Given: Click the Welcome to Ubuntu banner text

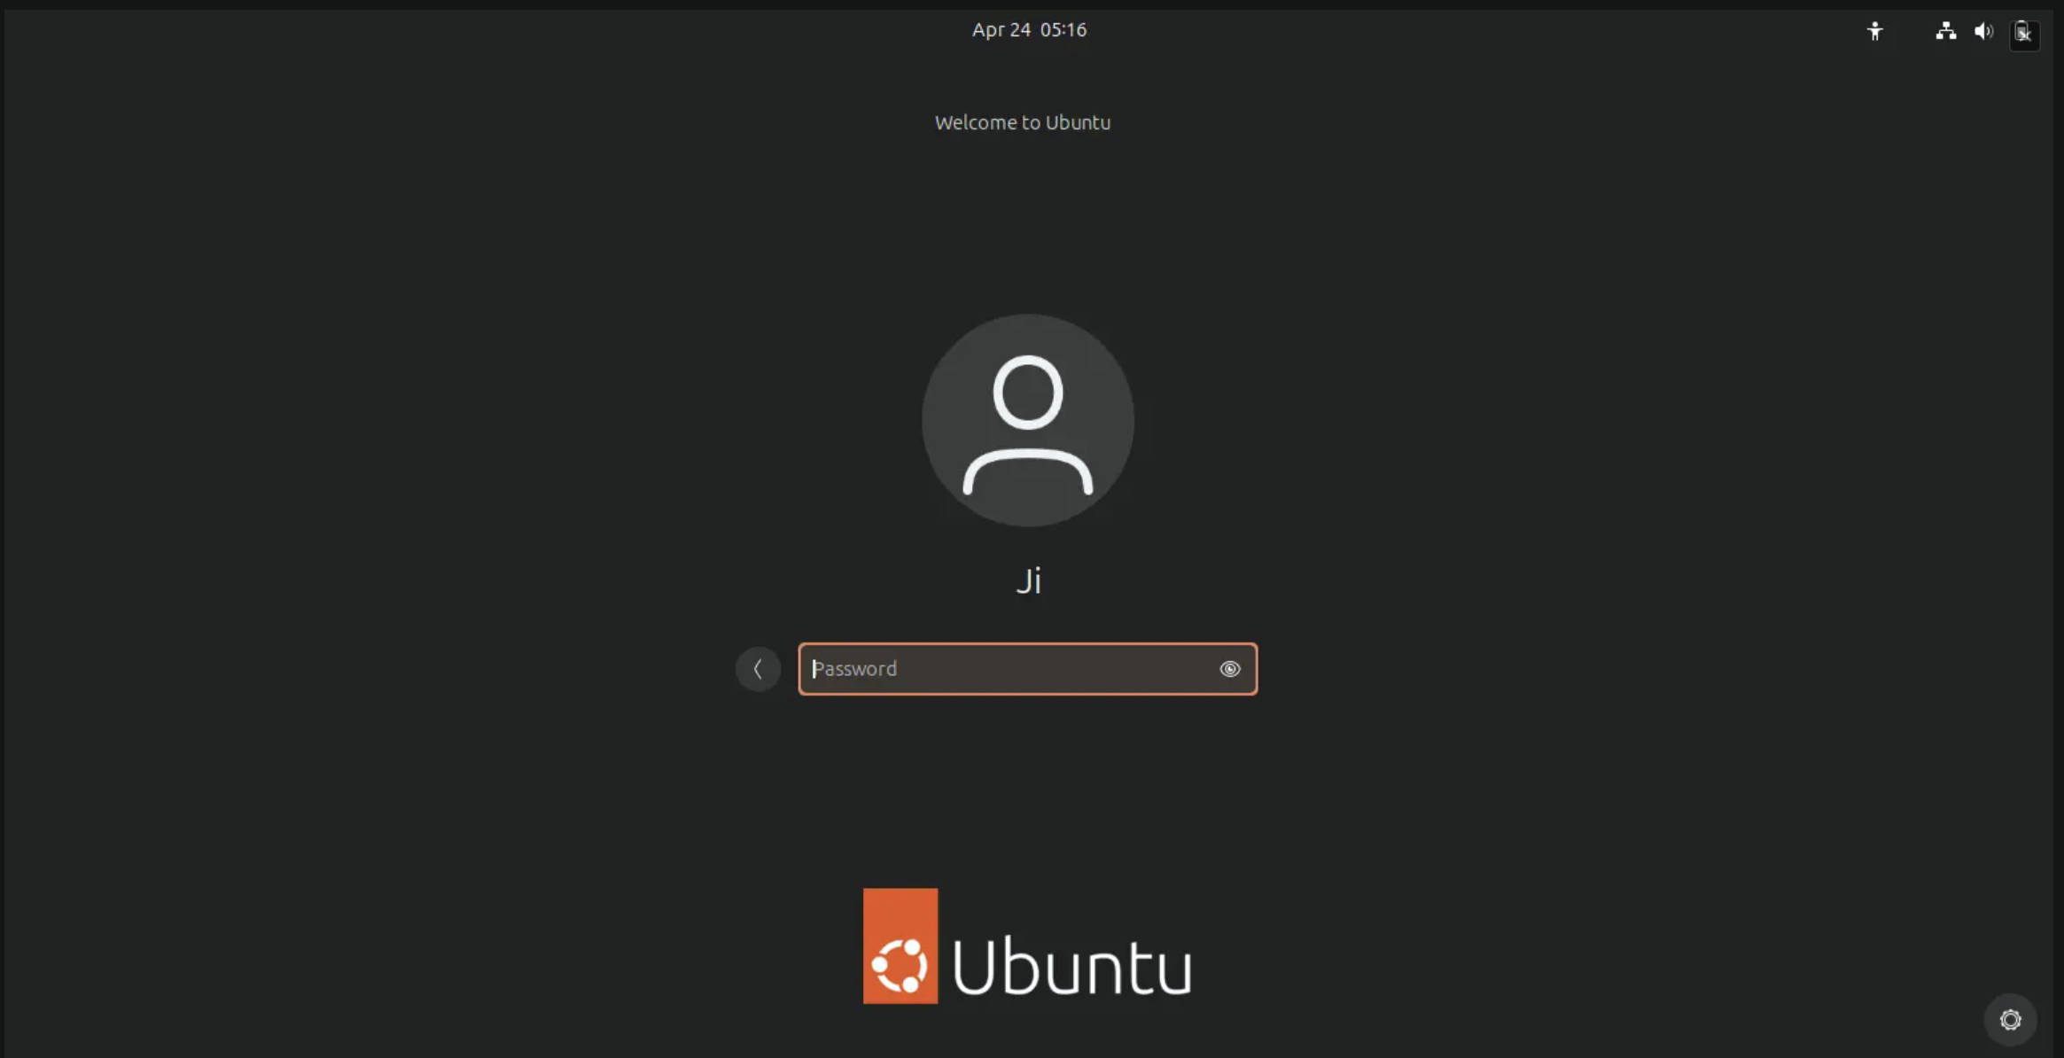Looking at the screenshot, I should point(1022,123).
